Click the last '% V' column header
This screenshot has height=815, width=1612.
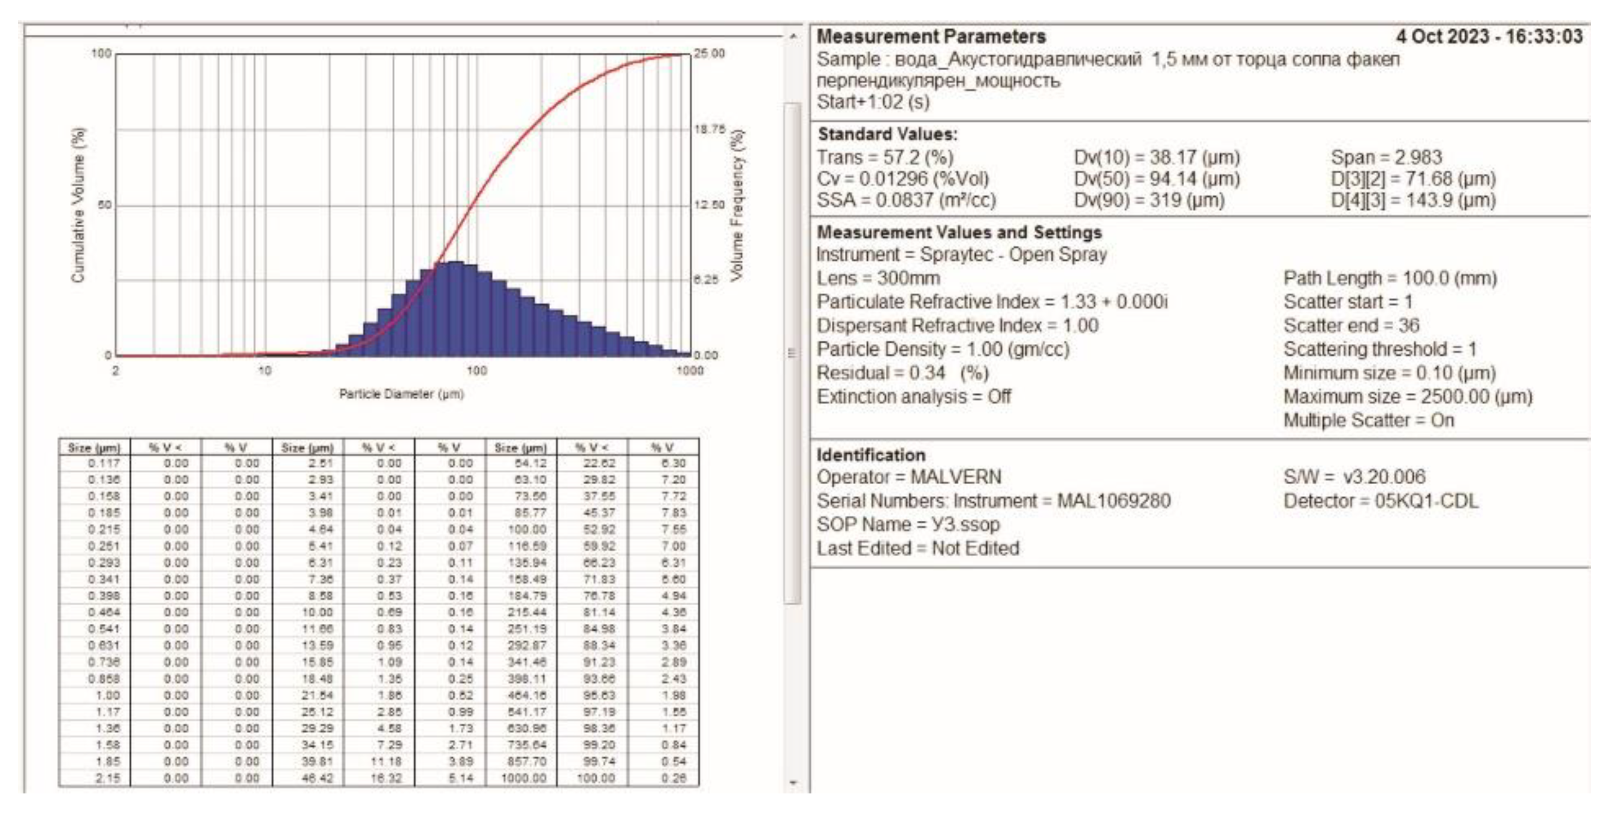click(663, 448)
